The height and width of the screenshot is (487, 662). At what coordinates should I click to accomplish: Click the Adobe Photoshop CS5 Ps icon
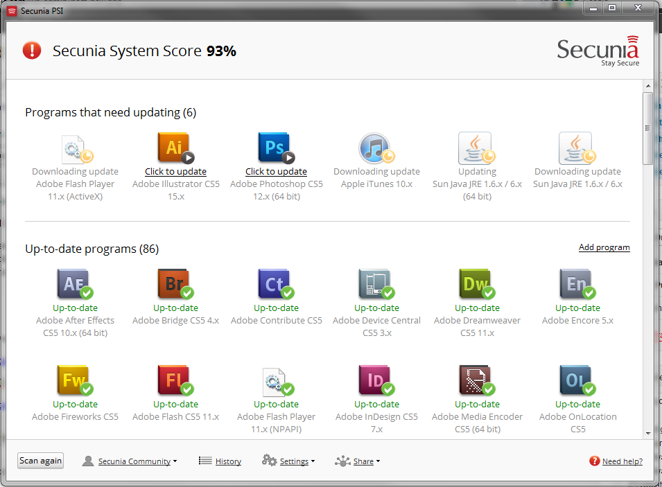276,148
